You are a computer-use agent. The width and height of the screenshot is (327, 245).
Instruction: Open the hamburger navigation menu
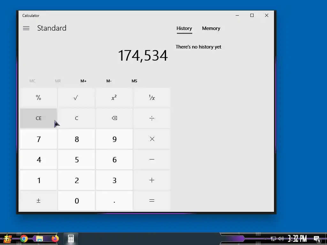pyautogui.click(x=26, y=28)
